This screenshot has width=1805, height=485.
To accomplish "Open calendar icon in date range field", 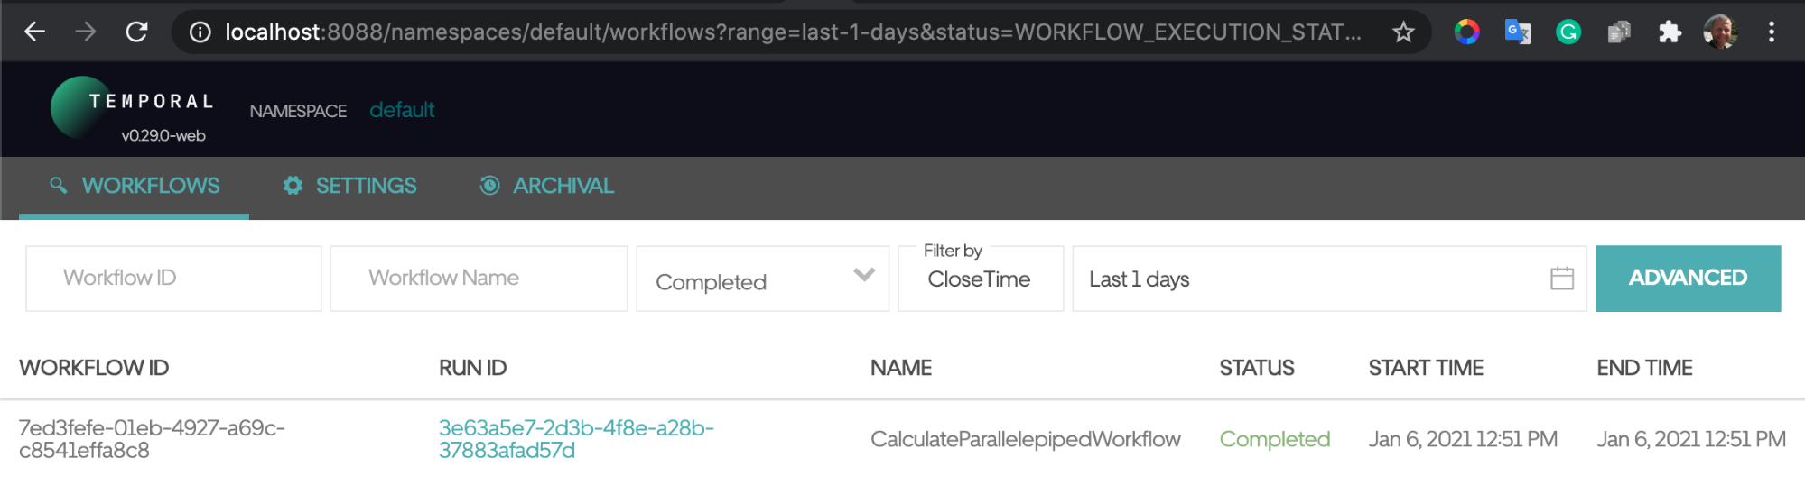I will click(1562, 279).
